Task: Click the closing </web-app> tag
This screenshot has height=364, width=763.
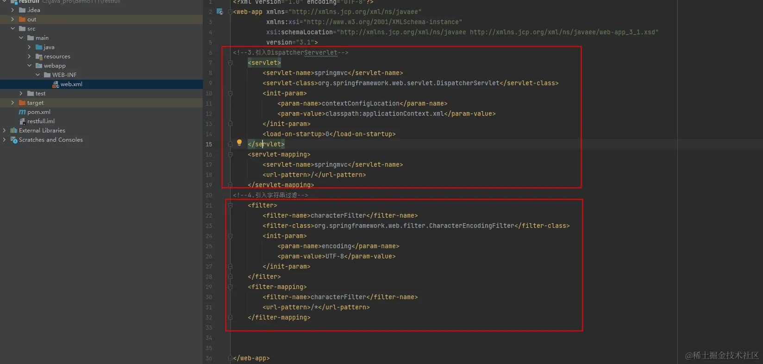Action: [x=251, y=358]
